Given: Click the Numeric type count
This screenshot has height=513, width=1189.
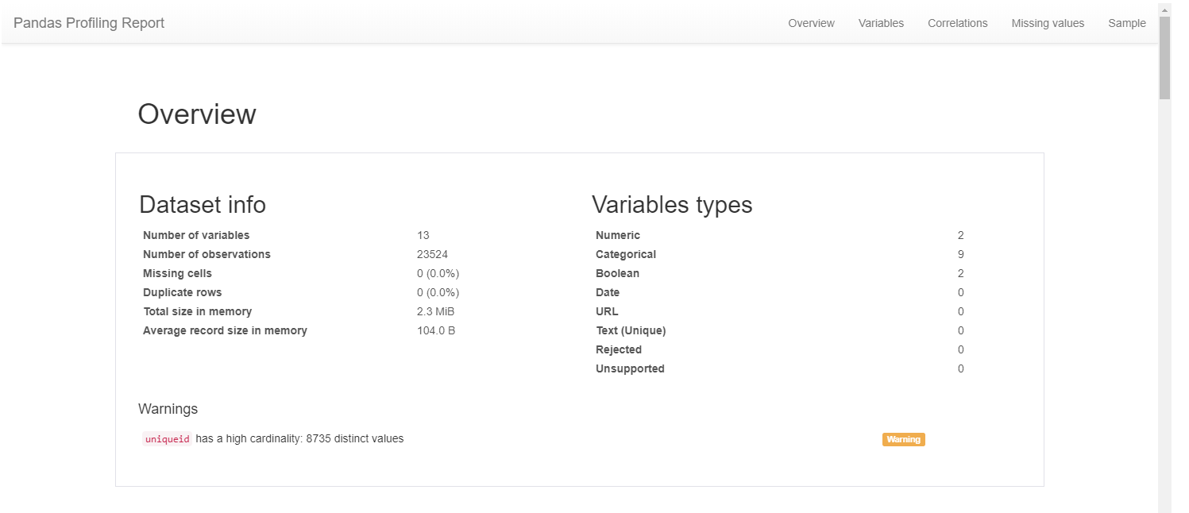Looking at the screenshot, I should [960, 235].
